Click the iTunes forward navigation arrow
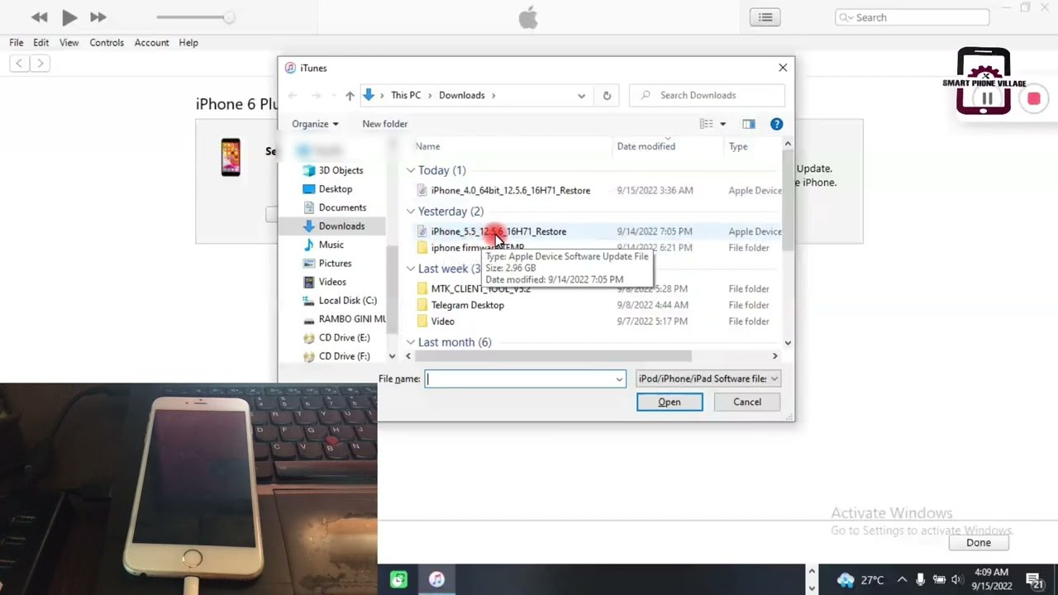Viewport: 1058px width, 595px height. [x=40, y=63]
